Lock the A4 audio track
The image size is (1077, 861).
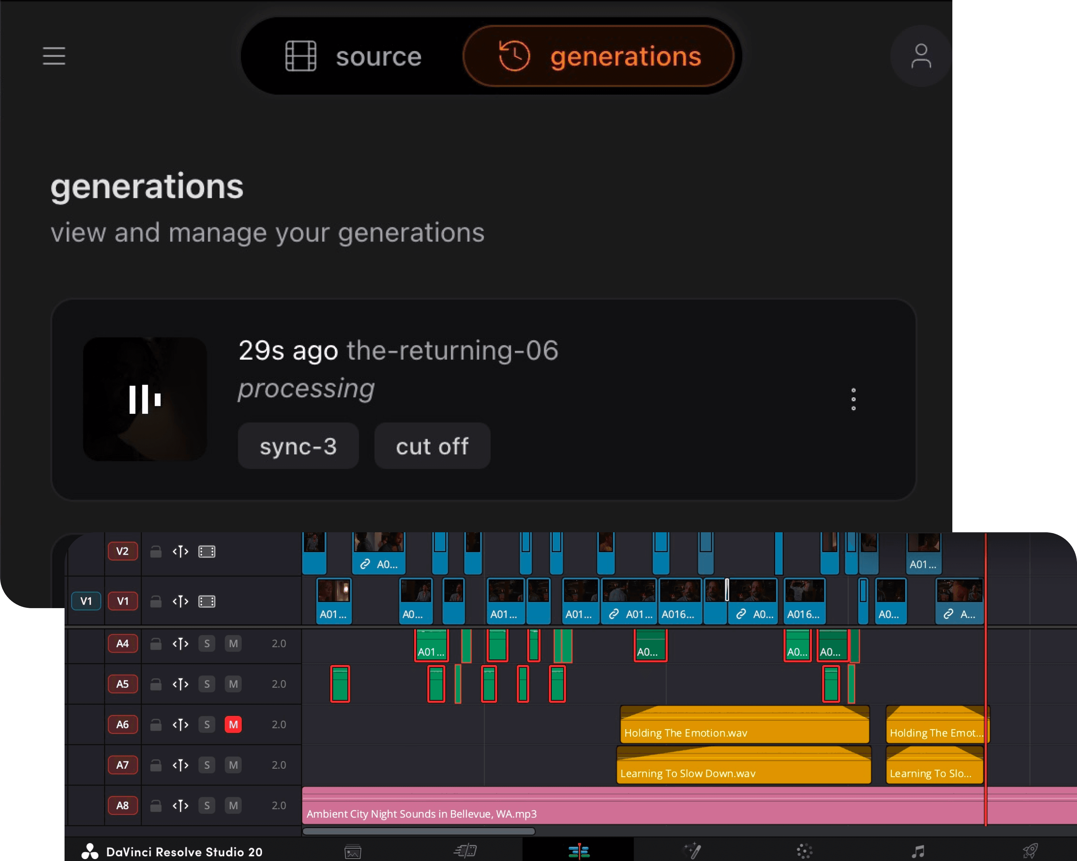(156, 644)
